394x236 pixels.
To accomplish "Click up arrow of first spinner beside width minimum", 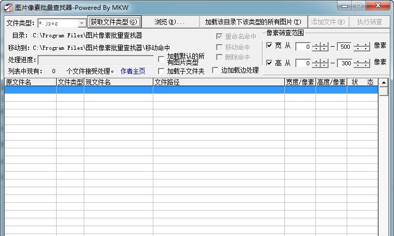I will 316,45.
